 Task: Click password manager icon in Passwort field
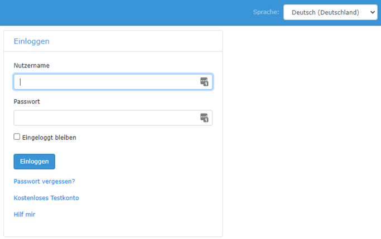tap(204, 118)
